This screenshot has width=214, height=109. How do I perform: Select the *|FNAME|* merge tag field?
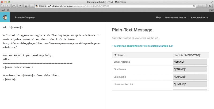[x=190, y=69]
